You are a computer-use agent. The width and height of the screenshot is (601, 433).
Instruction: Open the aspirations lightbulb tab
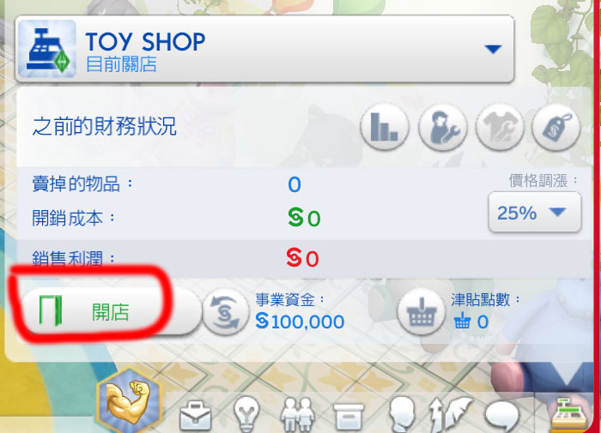(x=246, y=415)
